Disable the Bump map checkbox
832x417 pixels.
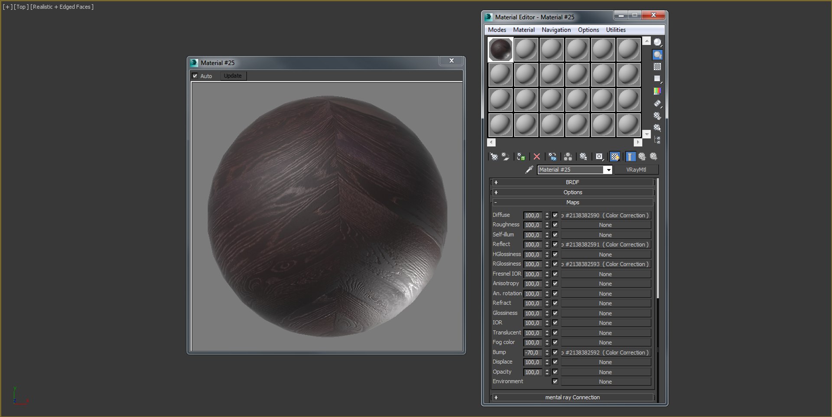tap(555, 352)
